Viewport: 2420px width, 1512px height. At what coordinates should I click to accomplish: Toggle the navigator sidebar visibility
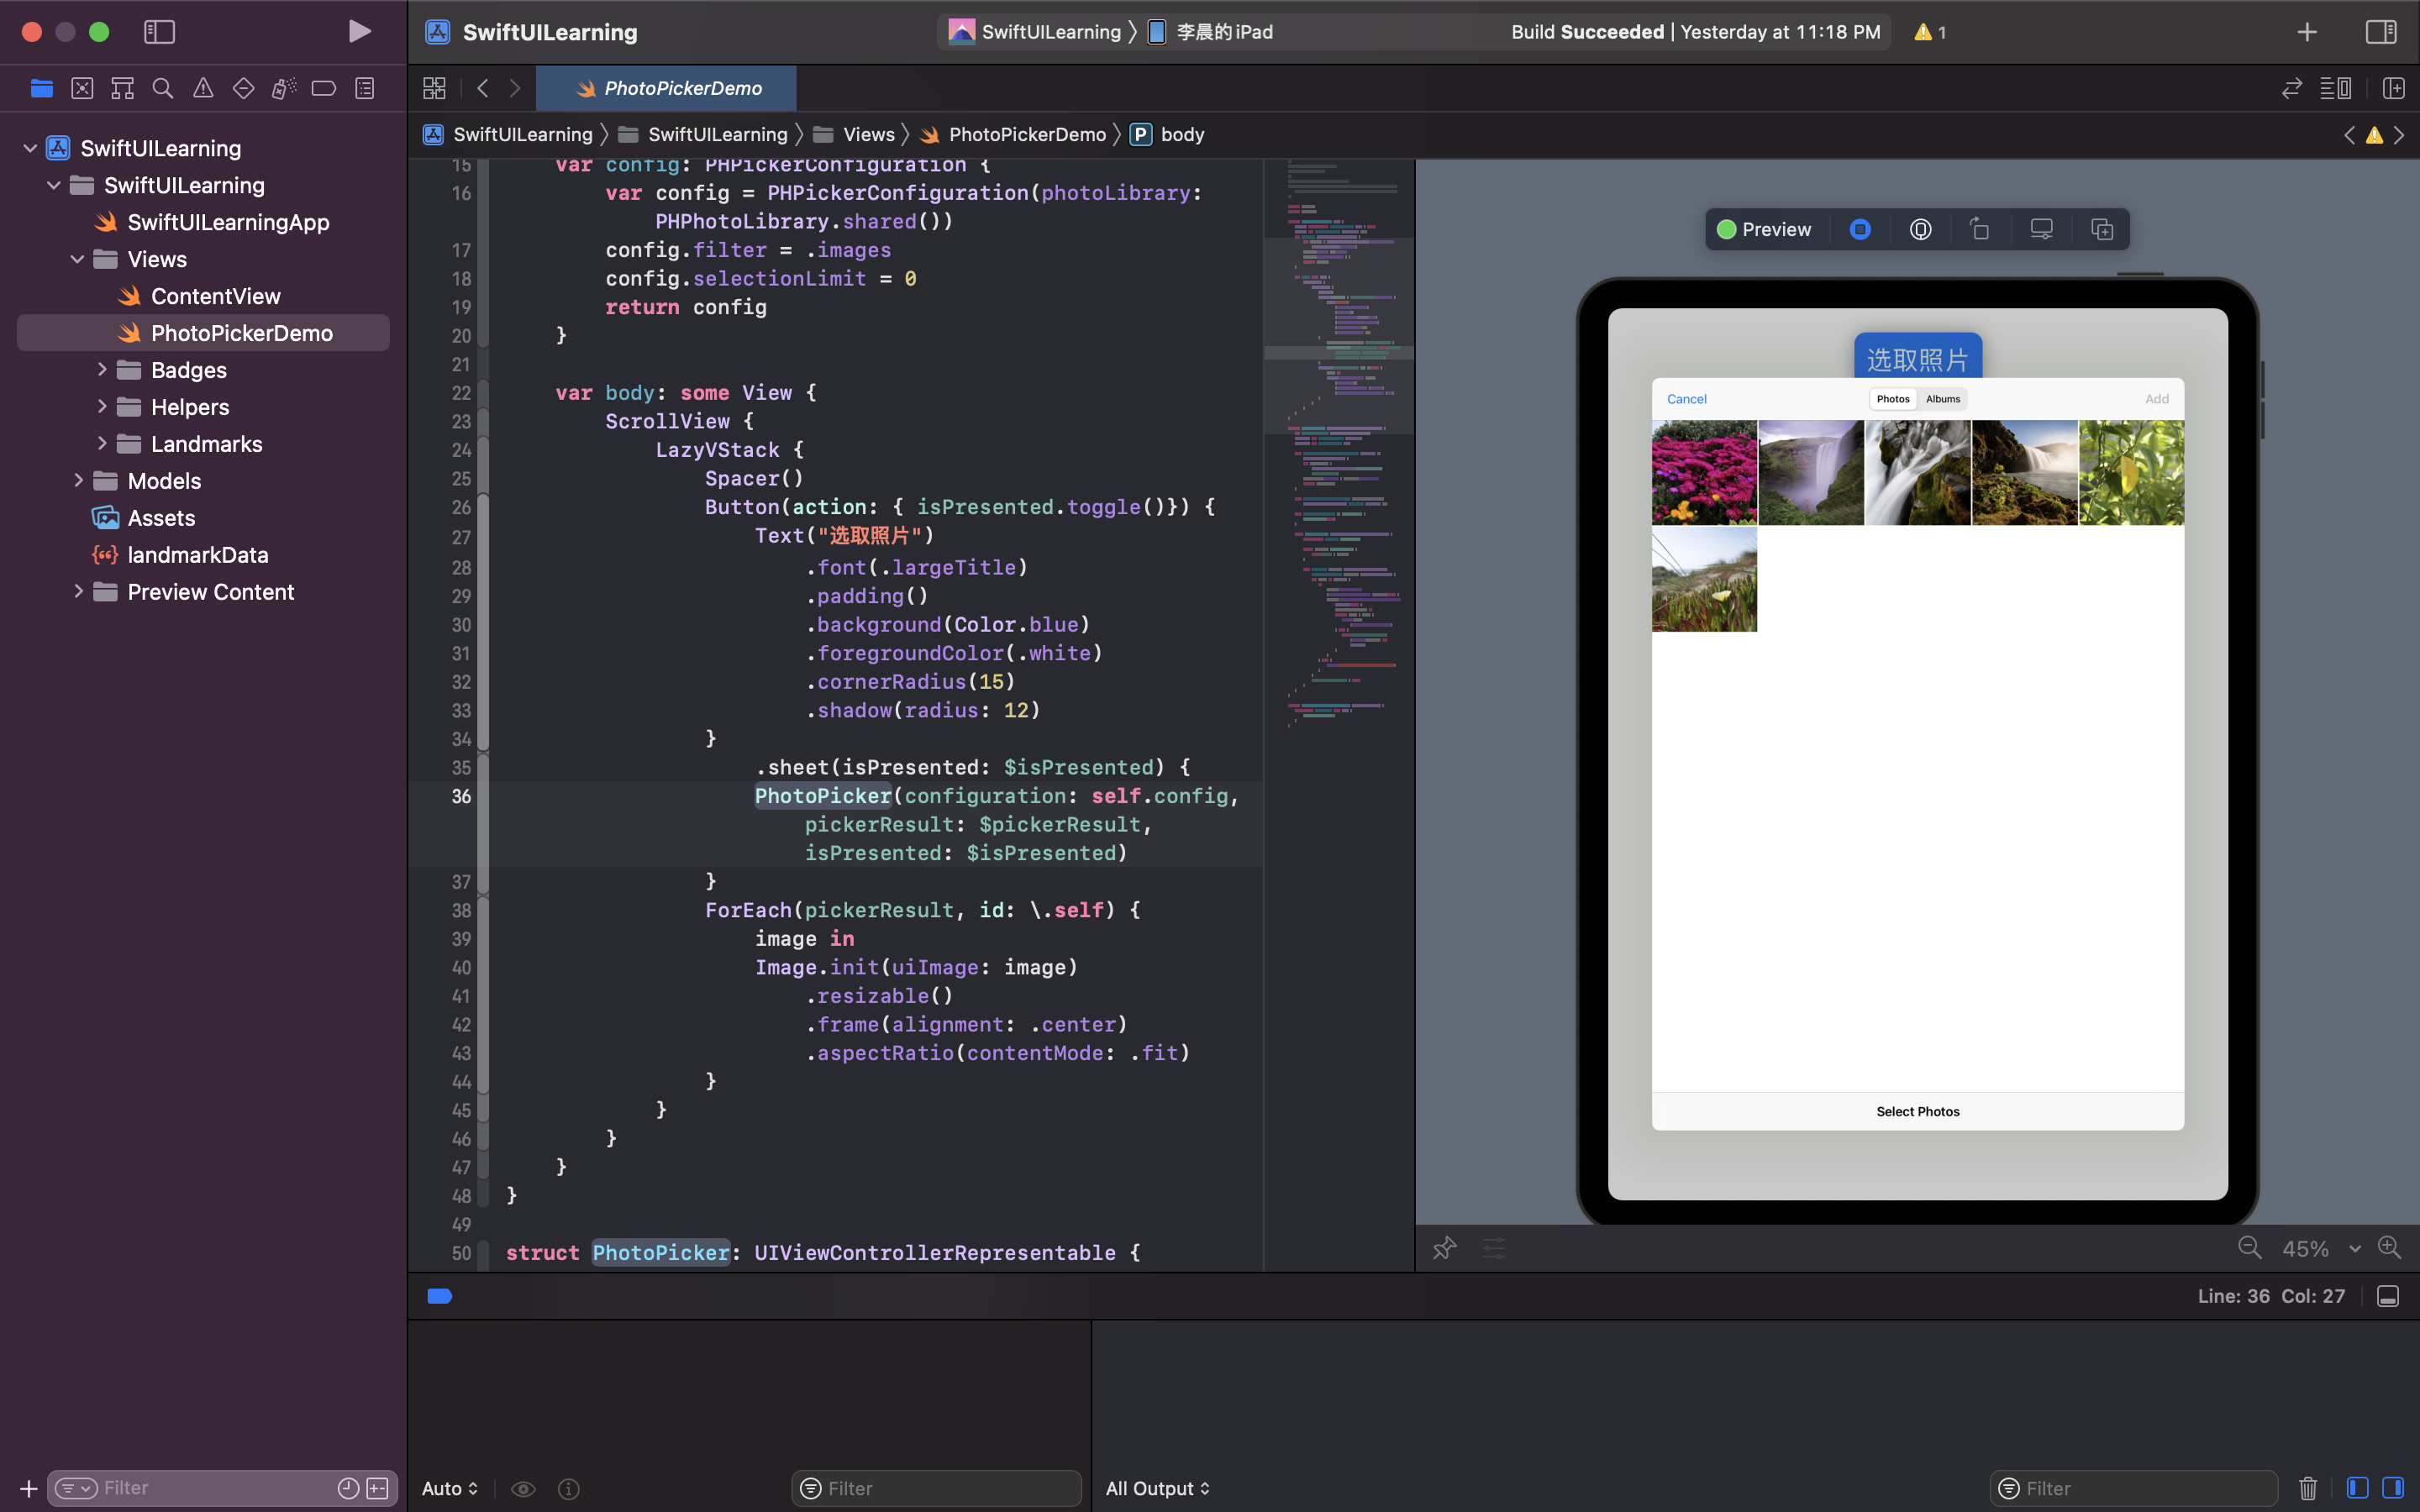[159, 32]
